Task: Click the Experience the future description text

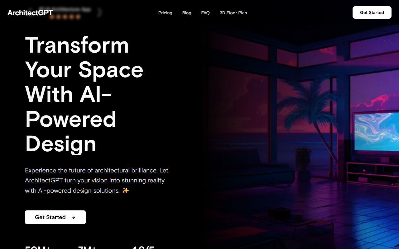Action: pyautogui.click(x=97, y=181)
